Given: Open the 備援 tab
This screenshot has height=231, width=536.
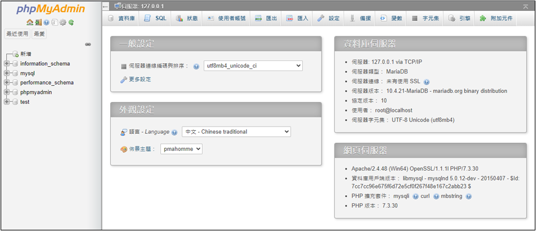Looking at the screenshot, I should tap(360, 19).
